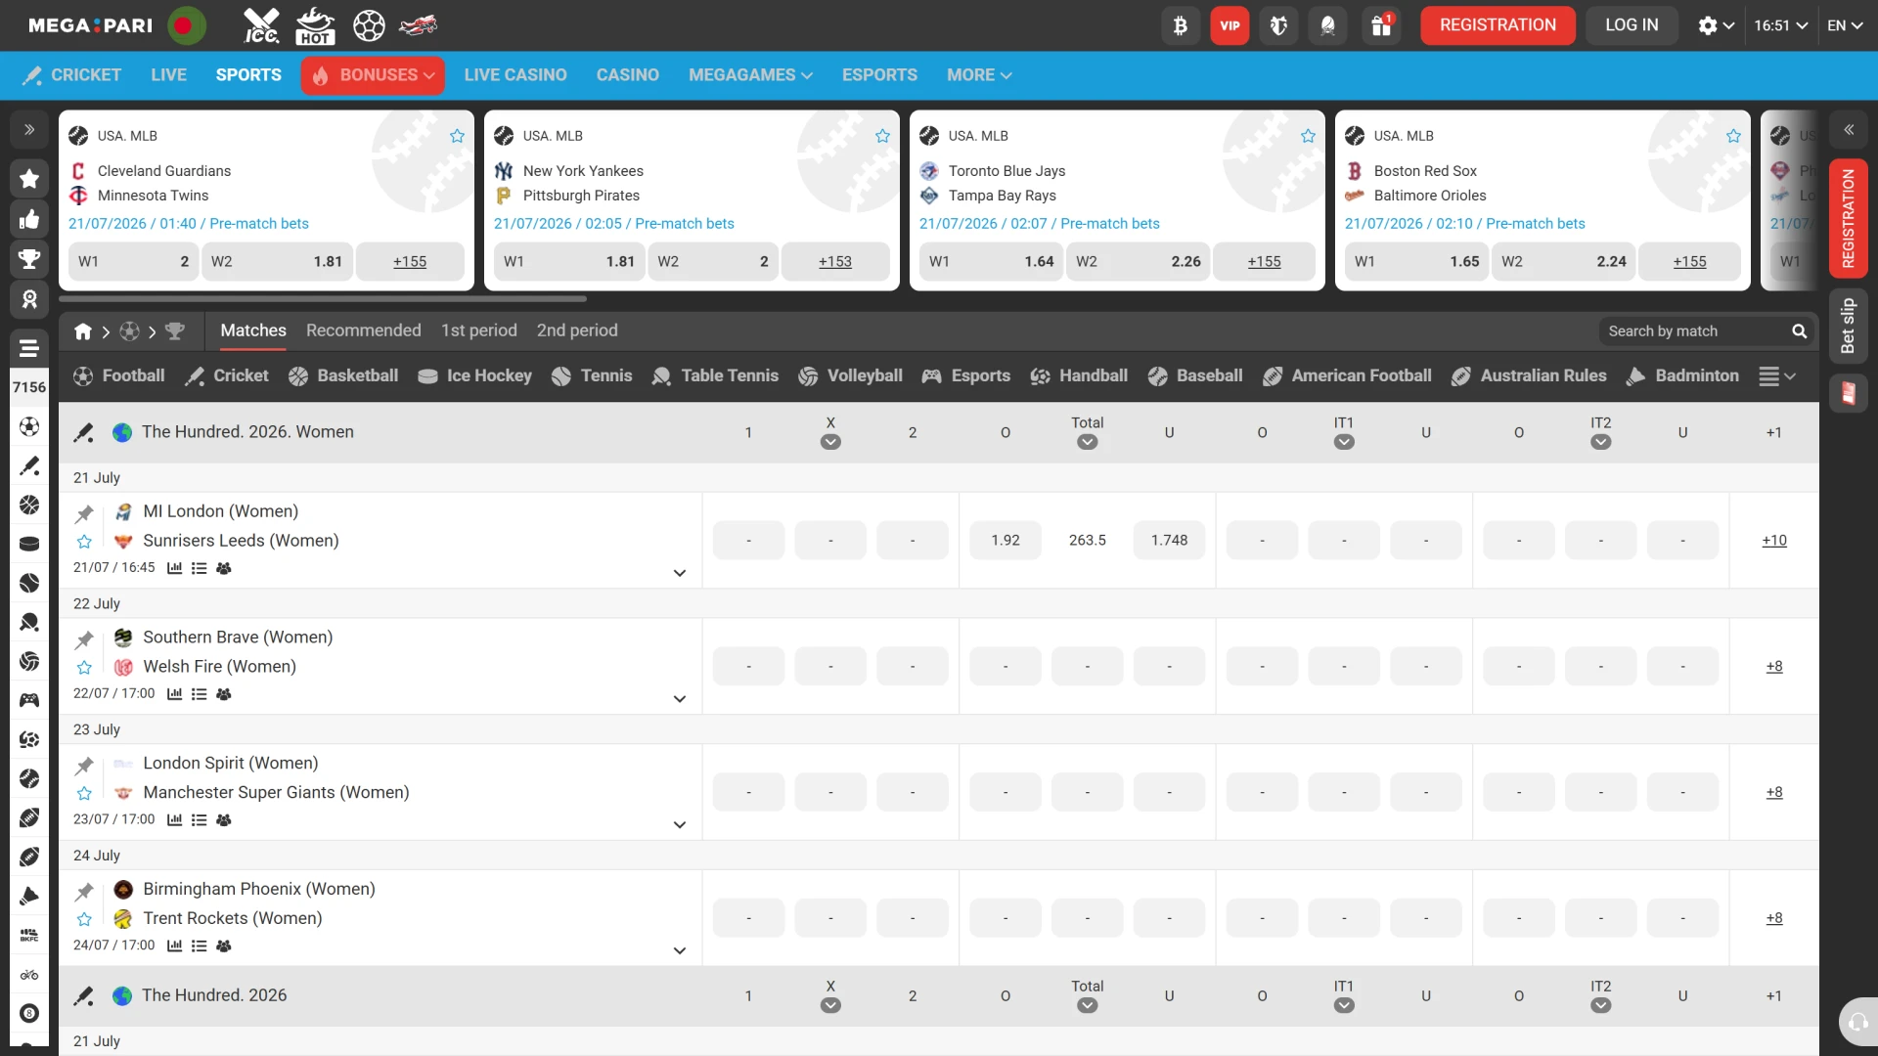Open the settings gear dropdown
Viewport: 1878px width, 1056px height.
[x=1716, y=25]
